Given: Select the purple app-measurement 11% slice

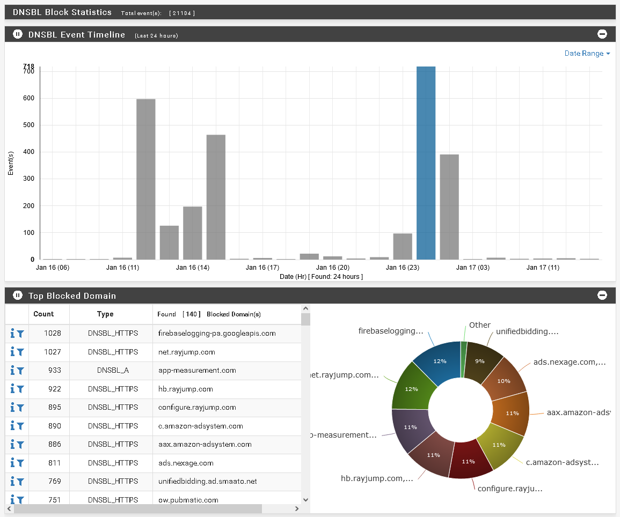Looking at the screenshot, I should (411, 429).
